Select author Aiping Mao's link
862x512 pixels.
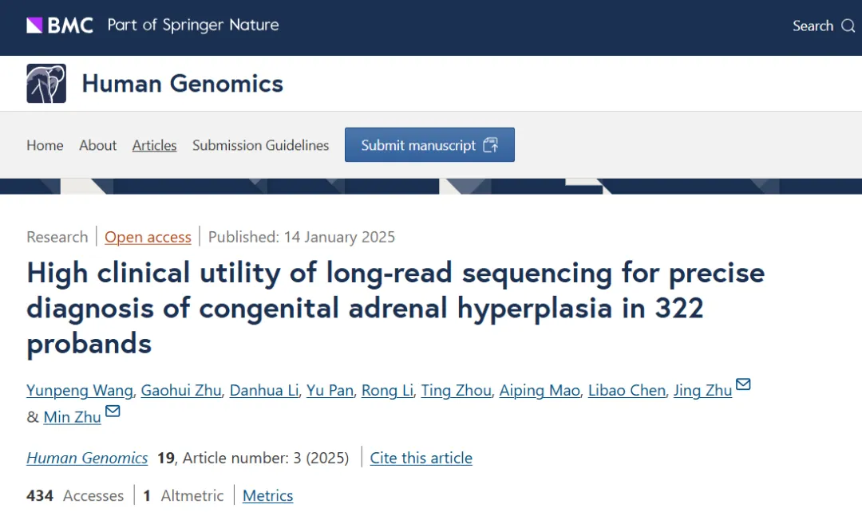540,390
